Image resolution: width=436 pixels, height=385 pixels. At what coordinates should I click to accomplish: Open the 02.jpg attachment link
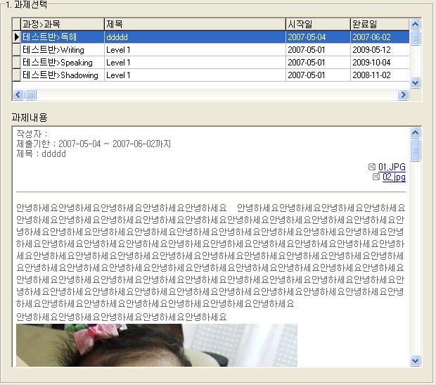click(394, 177)
